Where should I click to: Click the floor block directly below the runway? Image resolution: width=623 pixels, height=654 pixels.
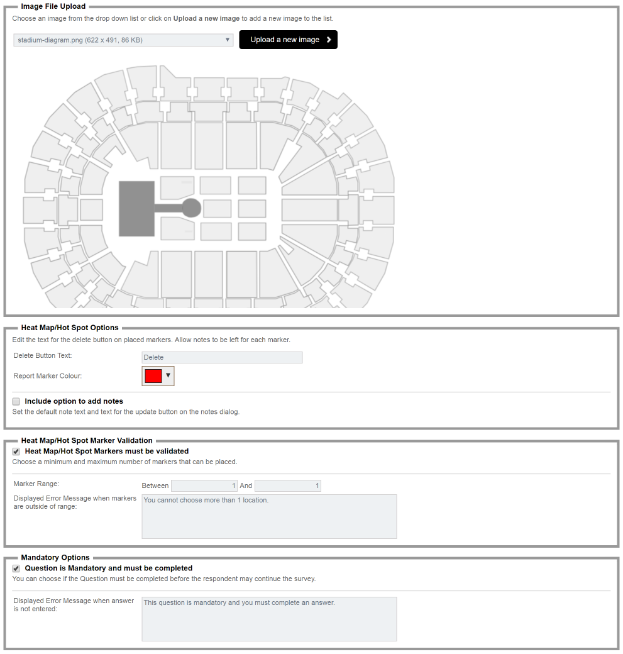click(177, 229)
